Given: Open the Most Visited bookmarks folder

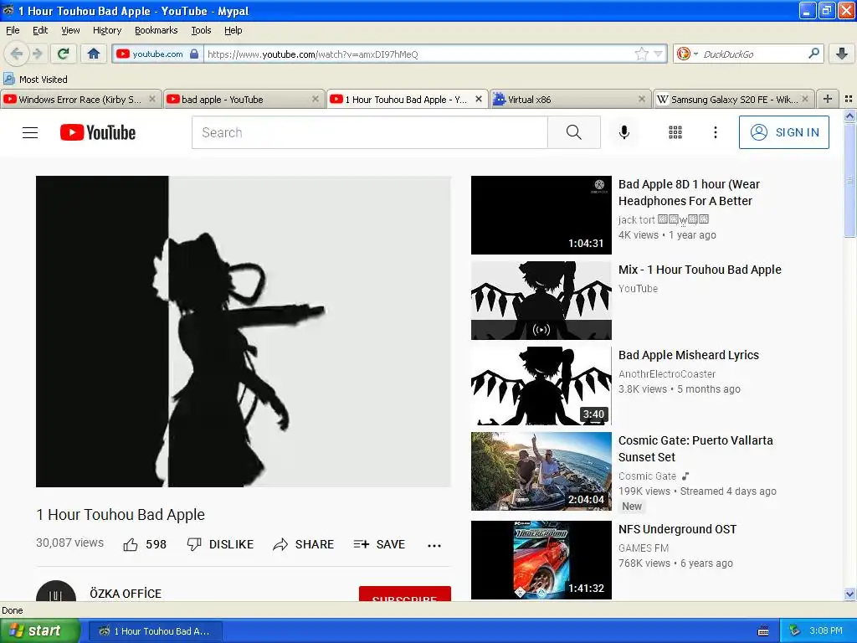Looking at the screenshot, I should (36, 80).
